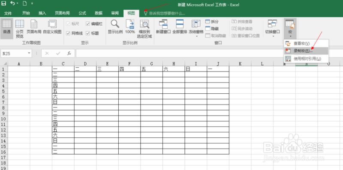Click 取消隐藏 unhide window button

(216, 36)
